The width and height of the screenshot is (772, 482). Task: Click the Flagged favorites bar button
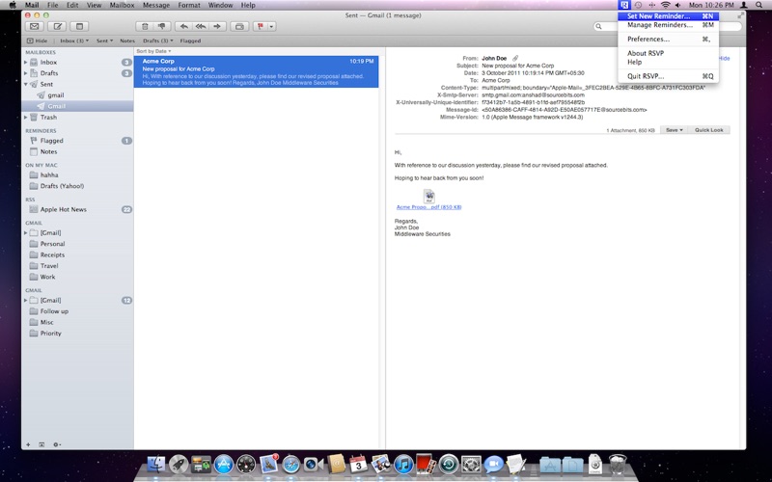tap(190, 40)
